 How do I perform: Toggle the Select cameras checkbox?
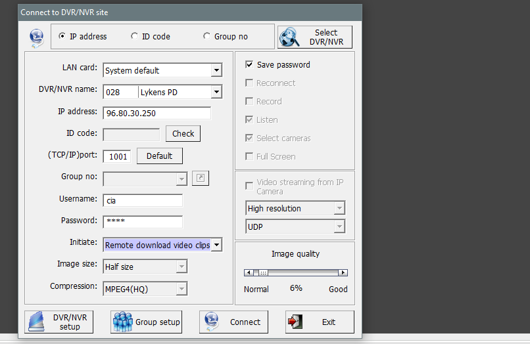coord(249,138)
